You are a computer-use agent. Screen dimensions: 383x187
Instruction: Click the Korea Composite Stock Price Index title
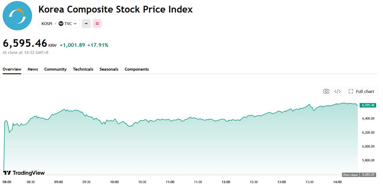pyautogui.click(x=116, y=9)
